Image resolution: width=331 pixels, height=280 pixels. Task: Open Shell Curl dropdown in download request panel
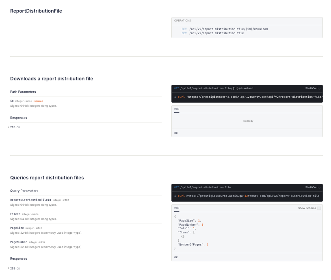tap(311, 88)
